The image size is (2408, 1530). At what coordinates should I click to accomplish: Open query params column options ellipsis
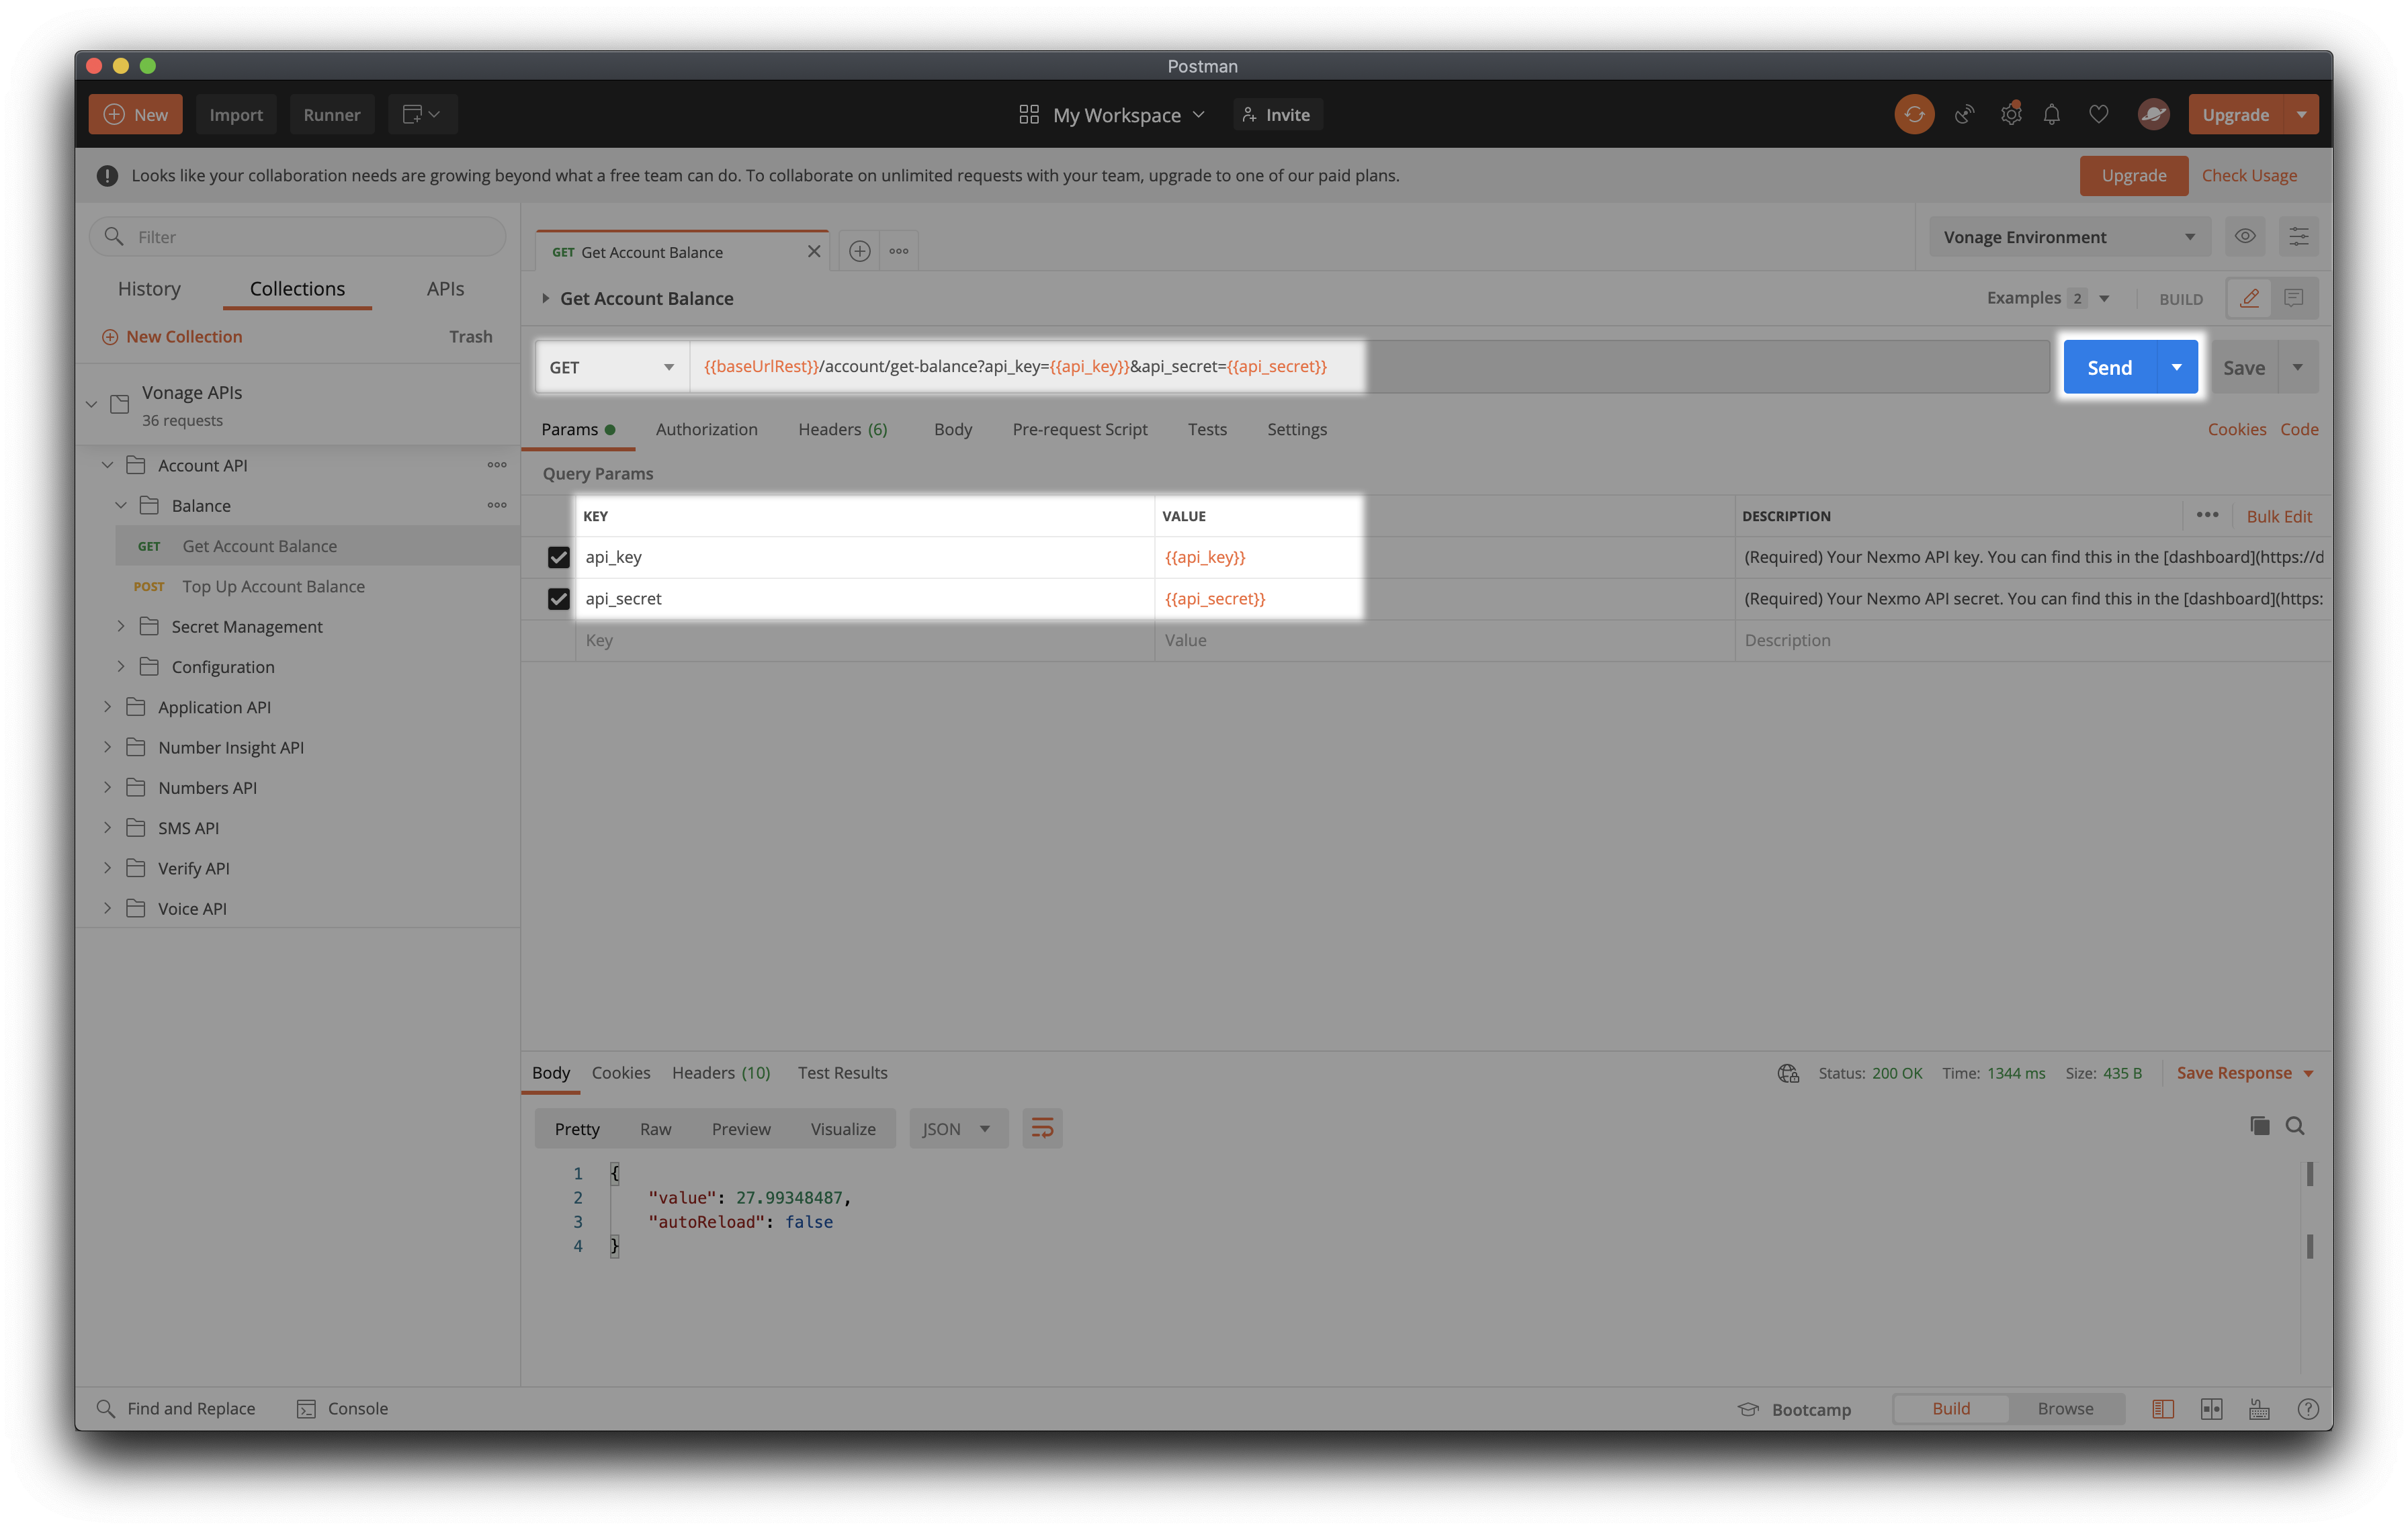(x=2207, y=514)
